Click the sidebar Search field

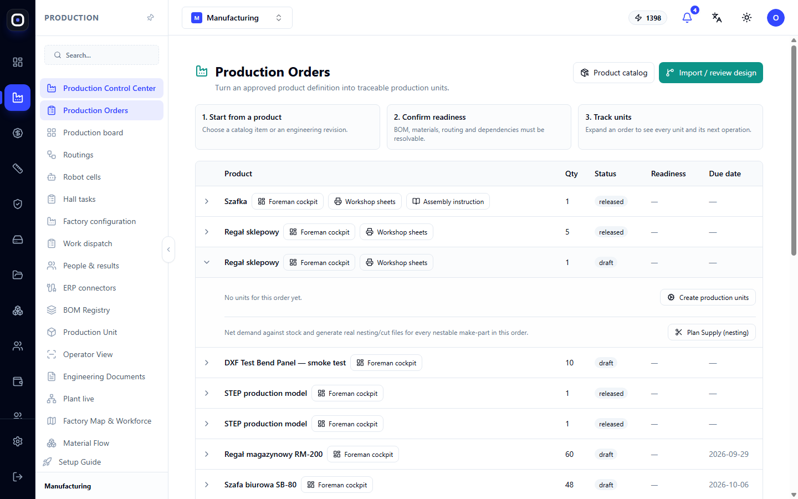[x=101, y=55]
